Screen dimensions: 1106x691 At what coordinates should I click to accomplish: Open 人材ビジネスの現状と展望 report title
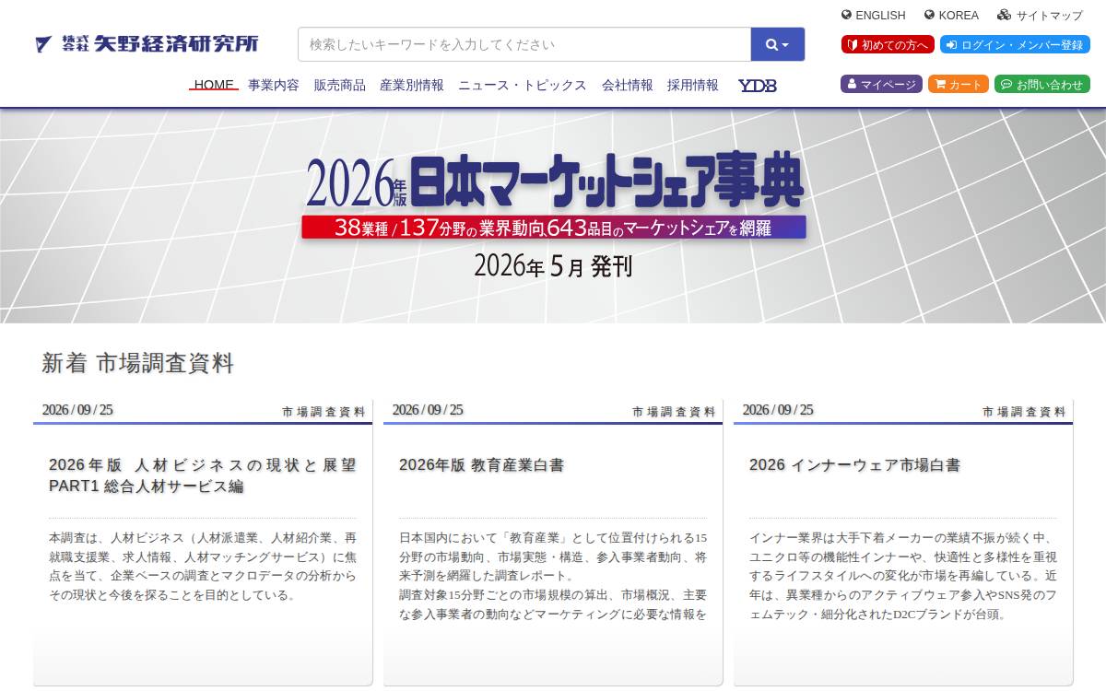tap(203, 475)
